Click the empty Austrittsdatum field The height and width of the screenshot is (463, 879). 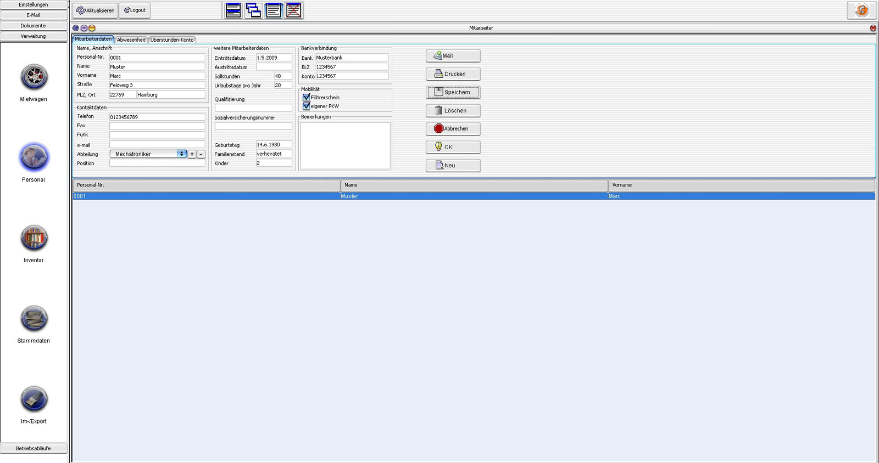click(274, 67)
